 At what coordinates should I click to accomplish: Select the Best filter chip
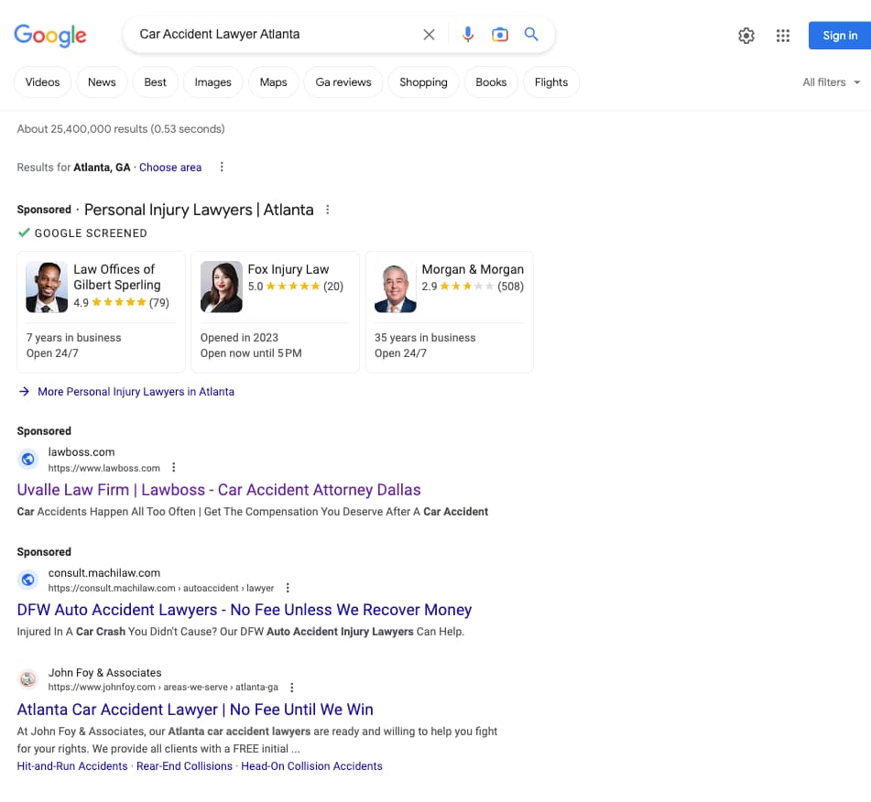pos(155,82)
